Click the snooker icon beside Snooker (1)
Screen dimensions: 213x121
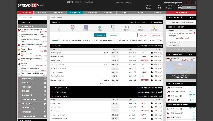[x=45, y=95]
